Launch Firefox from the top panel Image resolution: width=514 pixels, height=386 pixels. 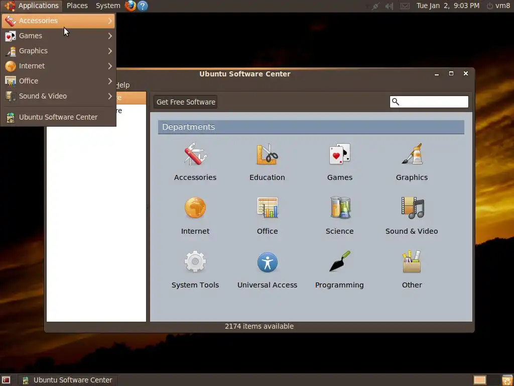click(131, 6)
